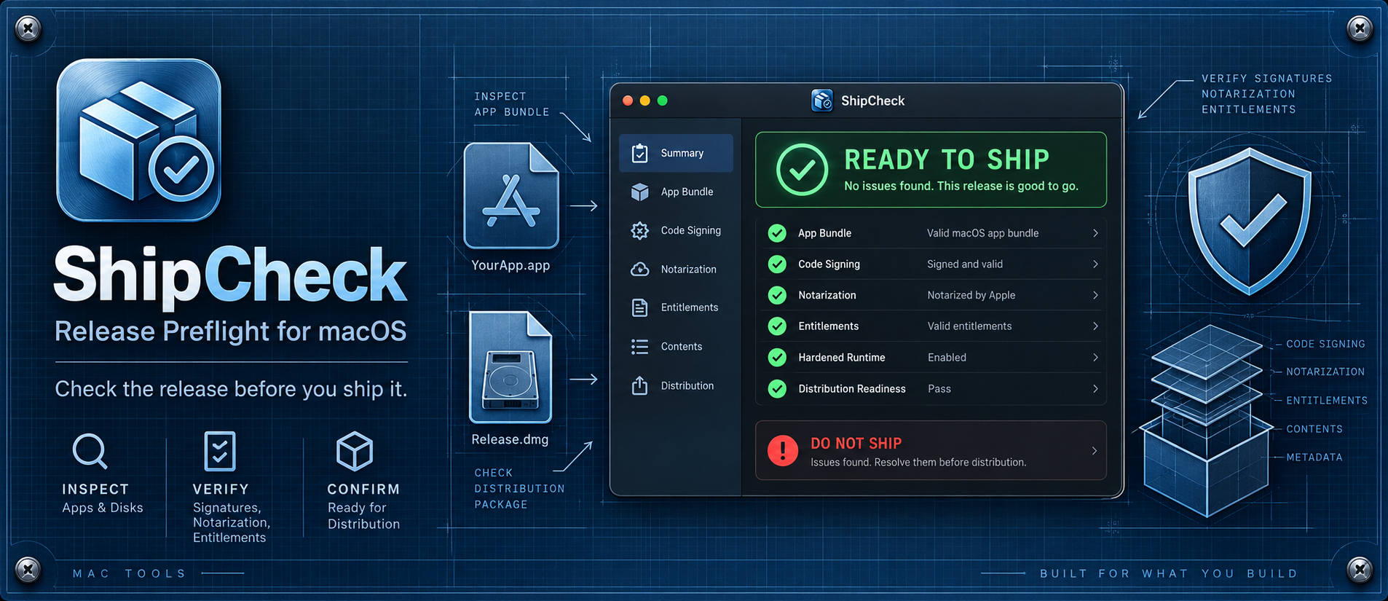Click the Contents list icon in sidebar
This screenshot has height=601, width=1388.
[x=639, y=347]
